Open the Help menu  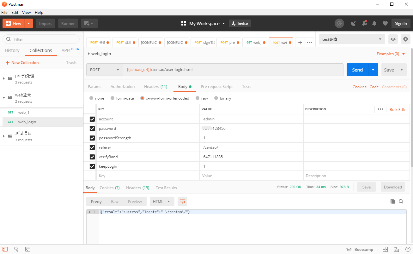click(x=39, y=12)
